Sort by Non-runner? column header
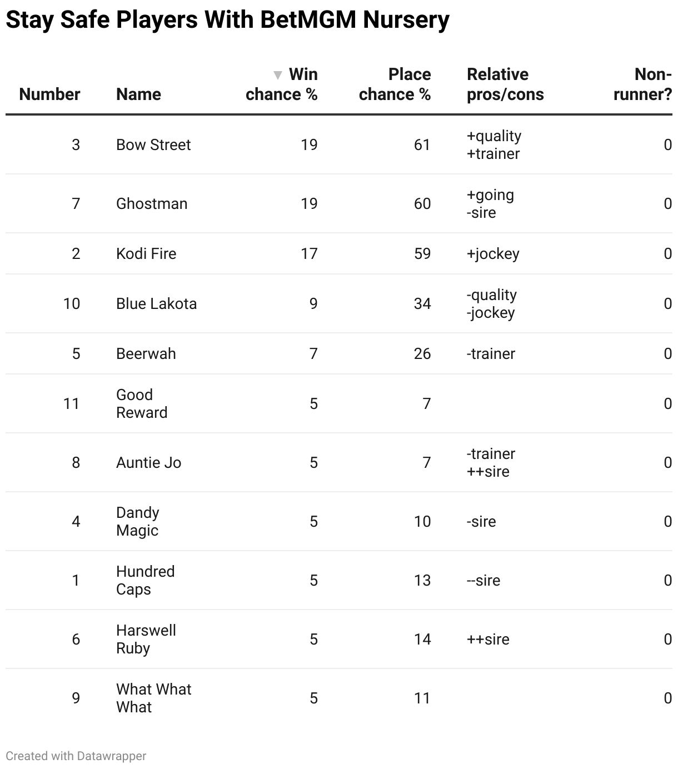The height and width of the screenshot is (769, 678). pos(642,84)
